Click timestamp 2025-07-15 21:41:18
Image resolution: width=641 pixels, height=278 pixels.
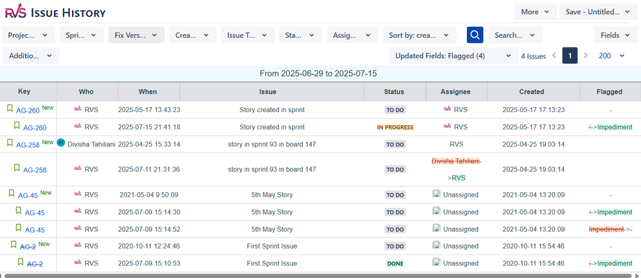[149, 127]
